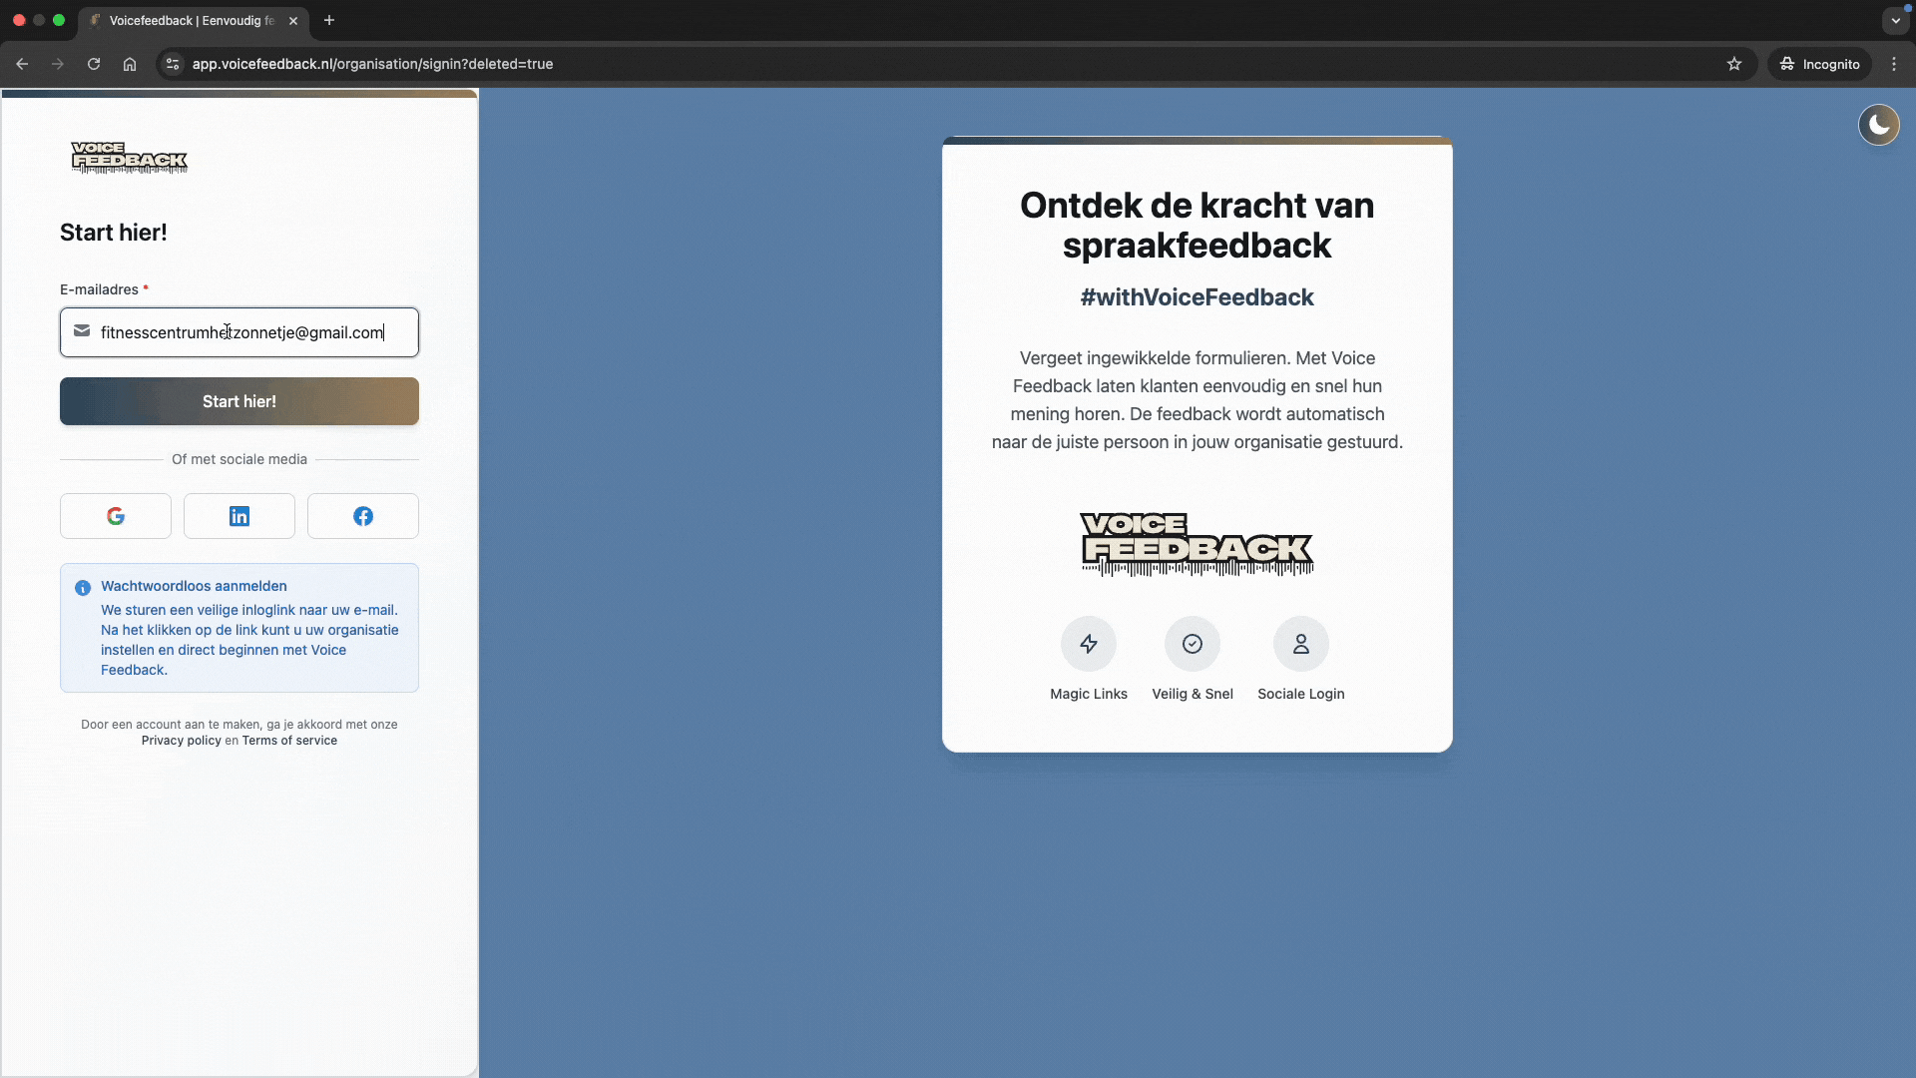Open the Incognito profile indicator
Image resolution: width=1916 pixels, height=1078 pixels.
(1820, 64)
